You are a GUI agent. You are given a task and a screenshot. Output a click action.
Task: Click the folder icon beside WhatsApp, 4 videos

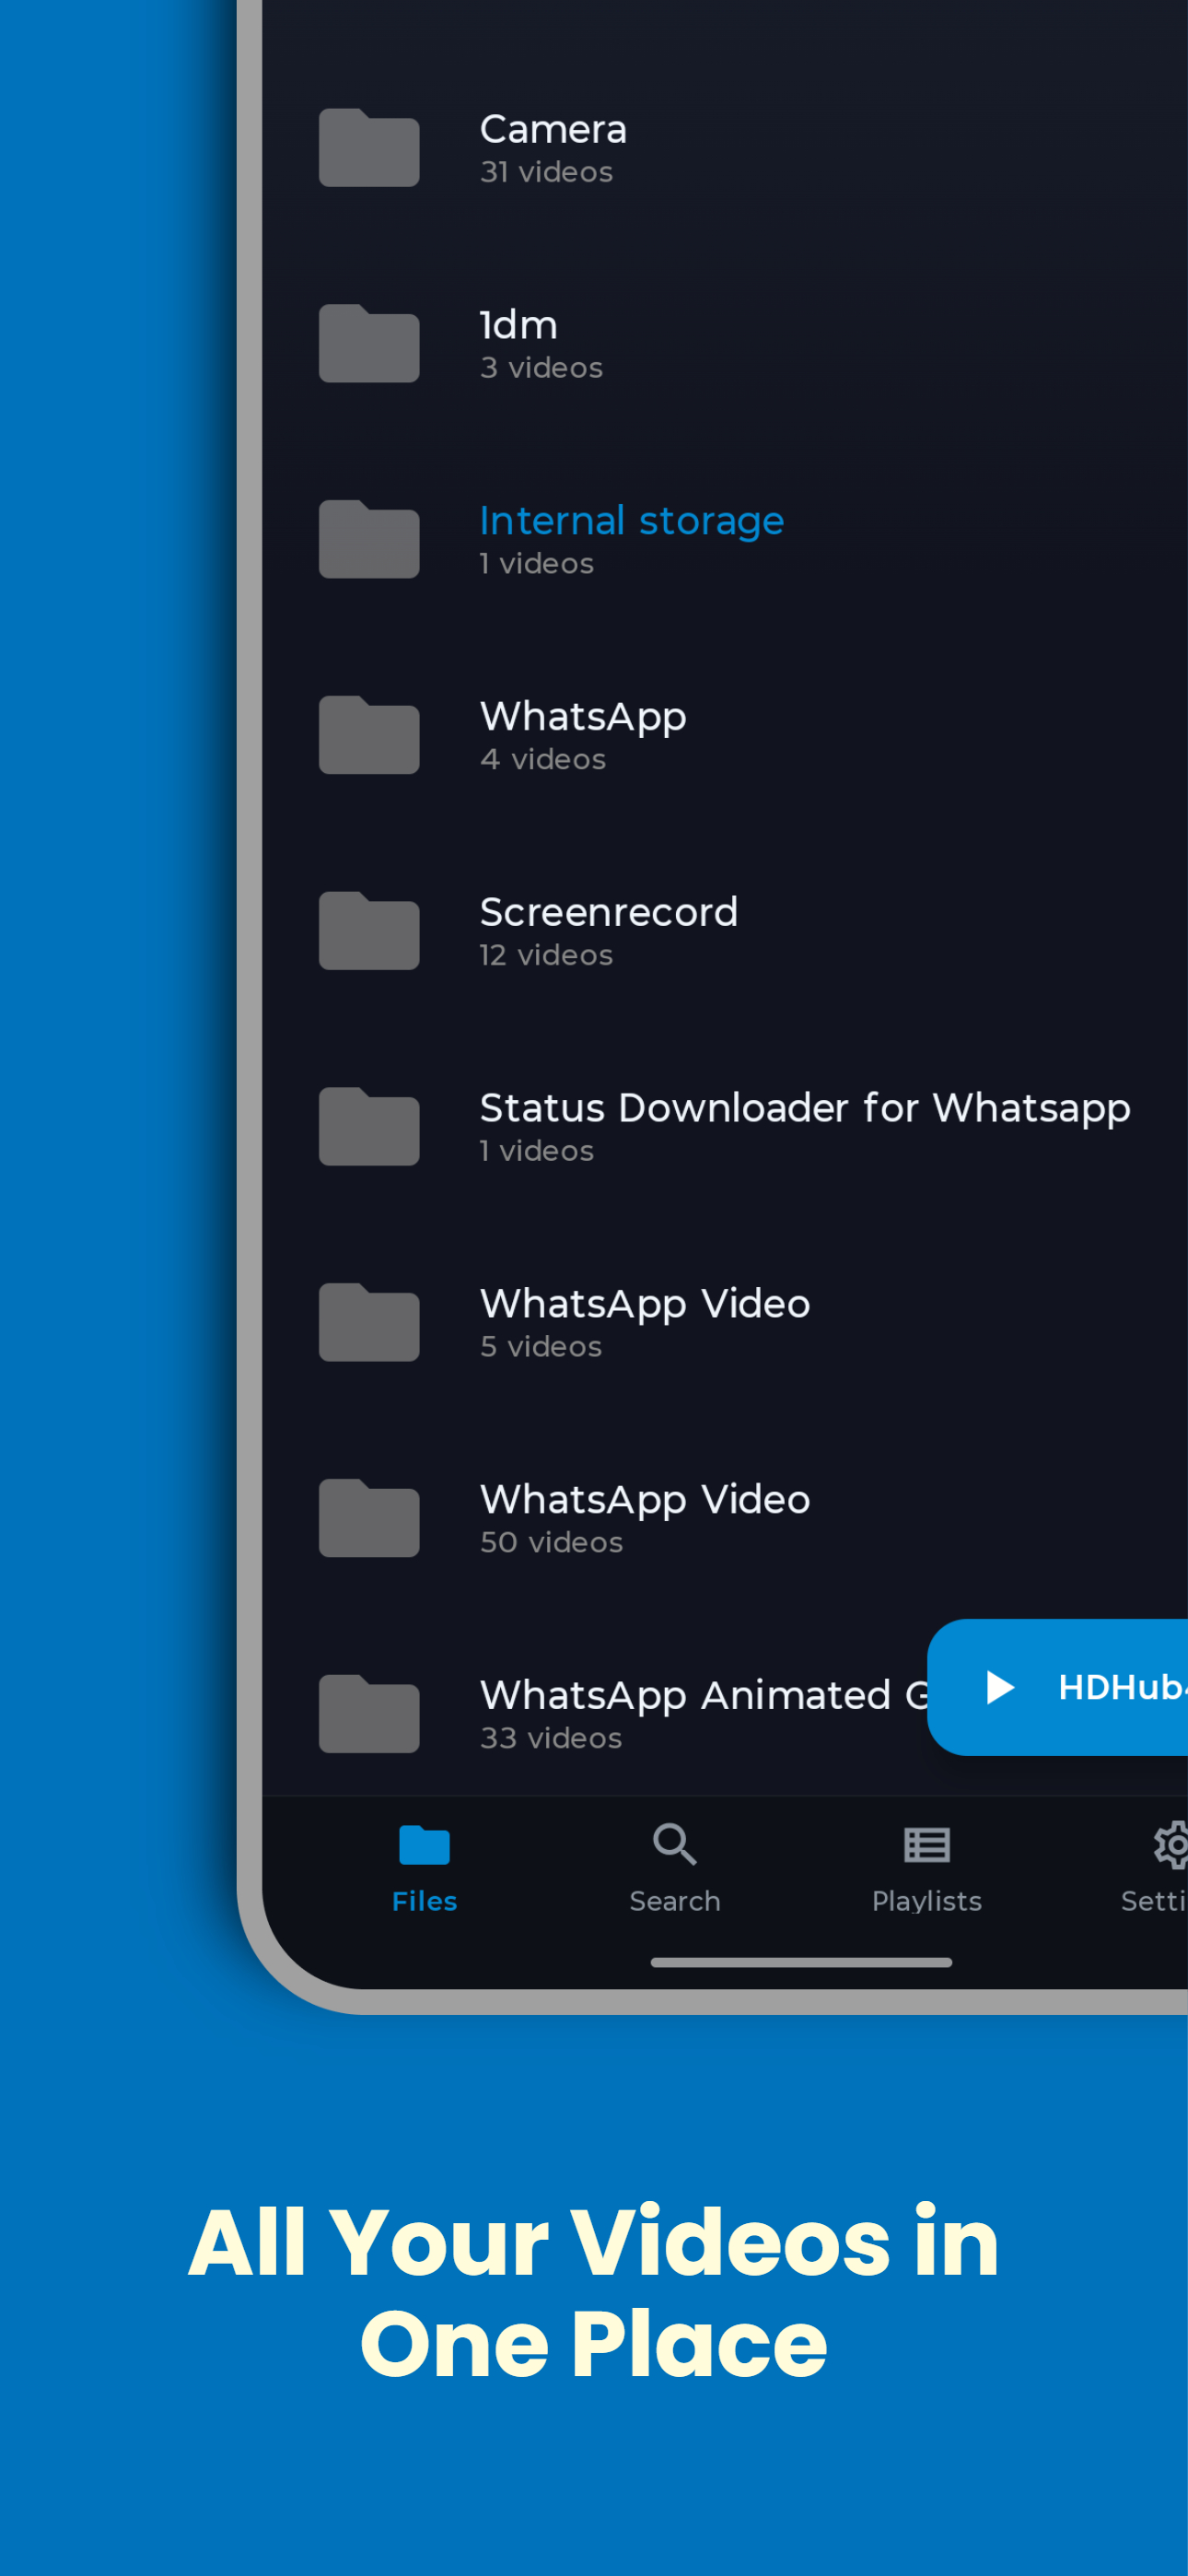coord(369,735)
